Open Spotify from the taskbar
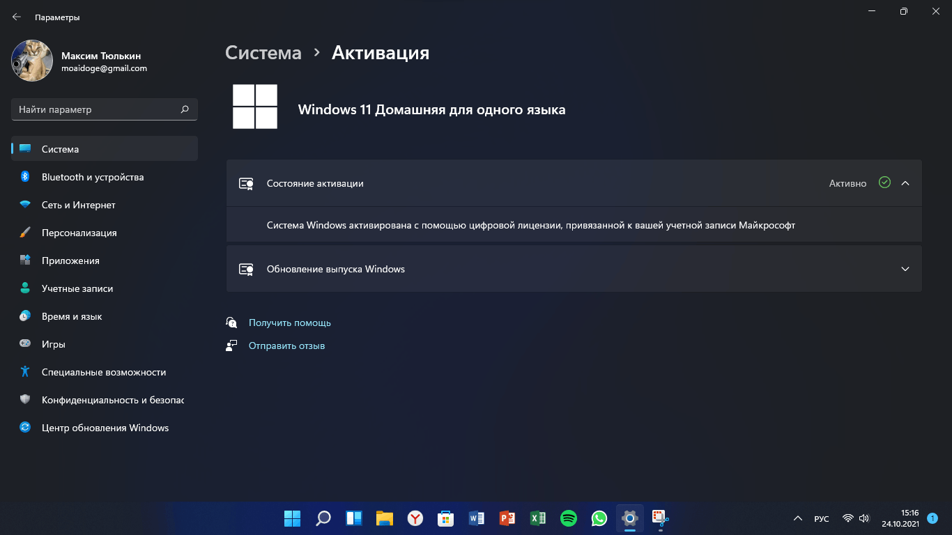The width and height of the screenshot is (952, 535). [569, 518]
